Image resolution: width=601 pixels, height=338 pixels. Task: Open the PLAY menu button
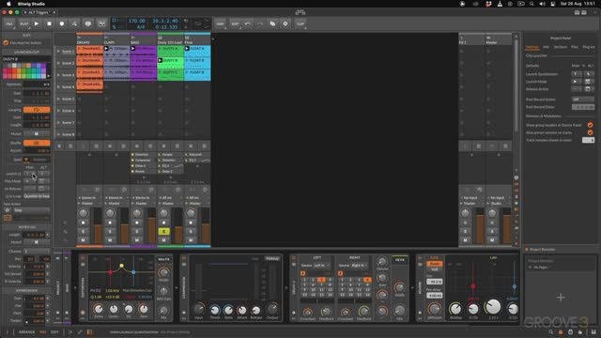click(x=23, y=23)
